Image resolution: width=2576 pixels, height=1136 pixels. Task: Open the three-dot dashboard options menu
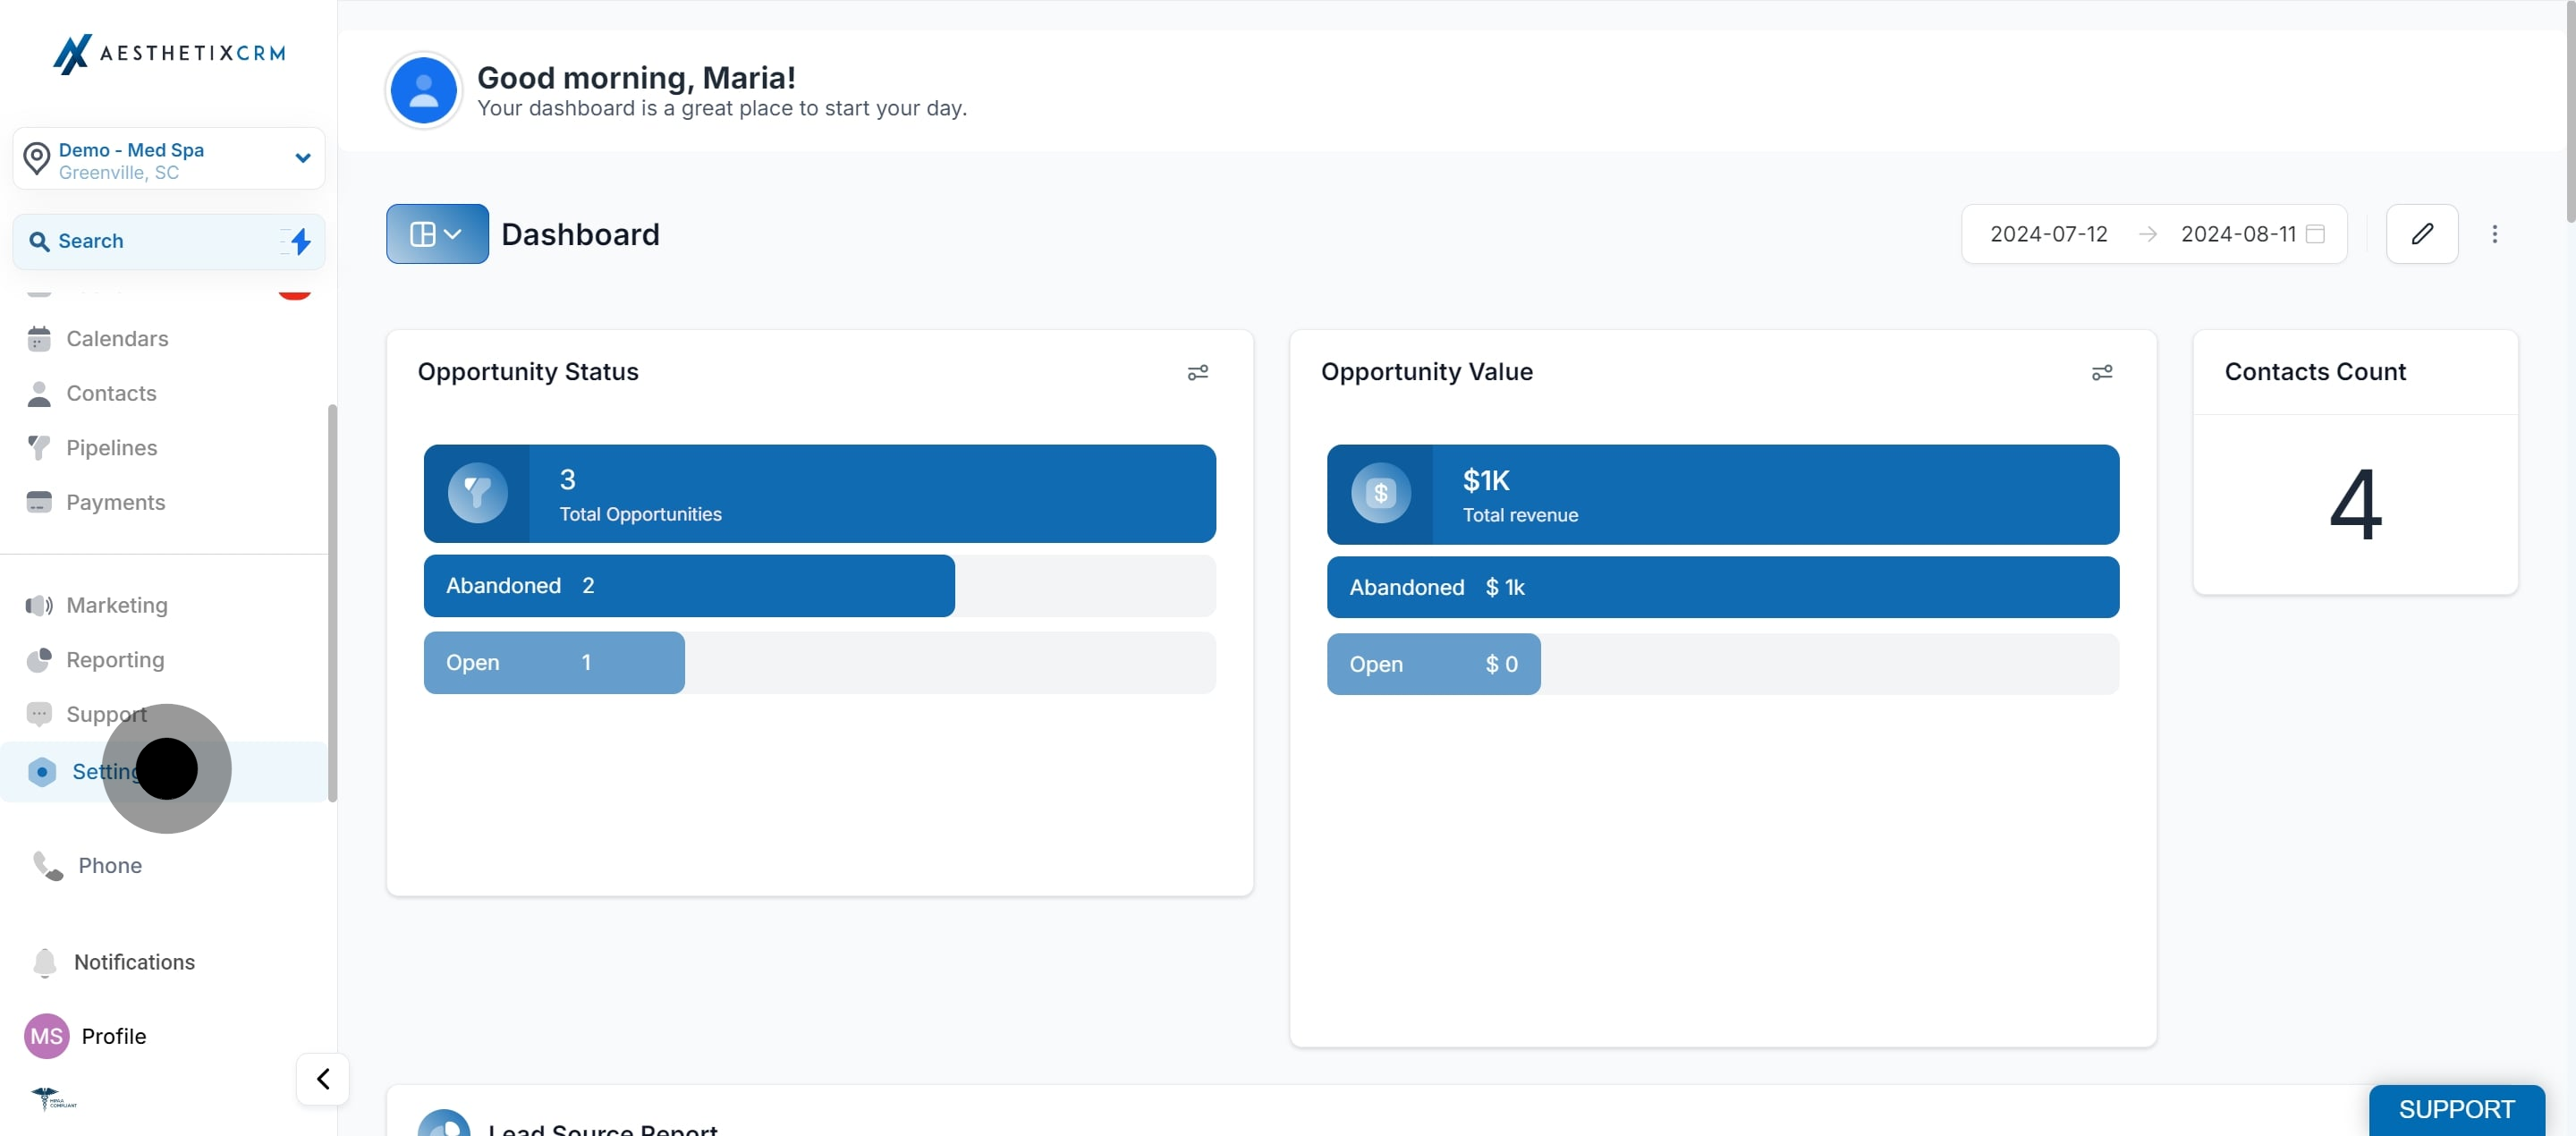click(x=2494, y=234)
